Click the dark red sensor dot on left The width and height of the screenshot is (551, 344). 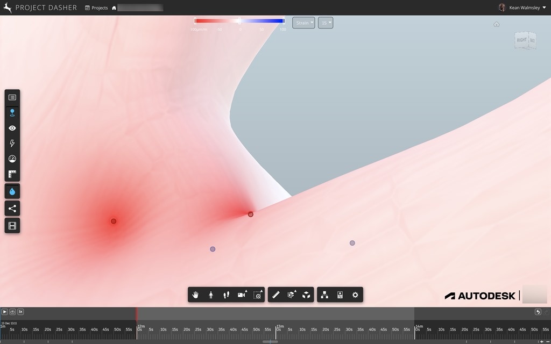coord(114,221)
